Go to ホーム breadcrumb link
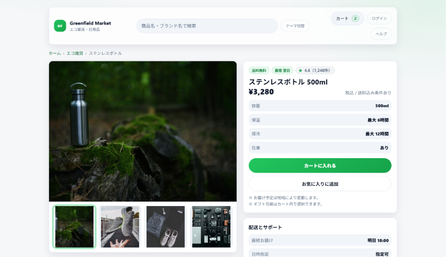Image resolution: width=446 pixels, height=257 pixels. tap(54, 53)
